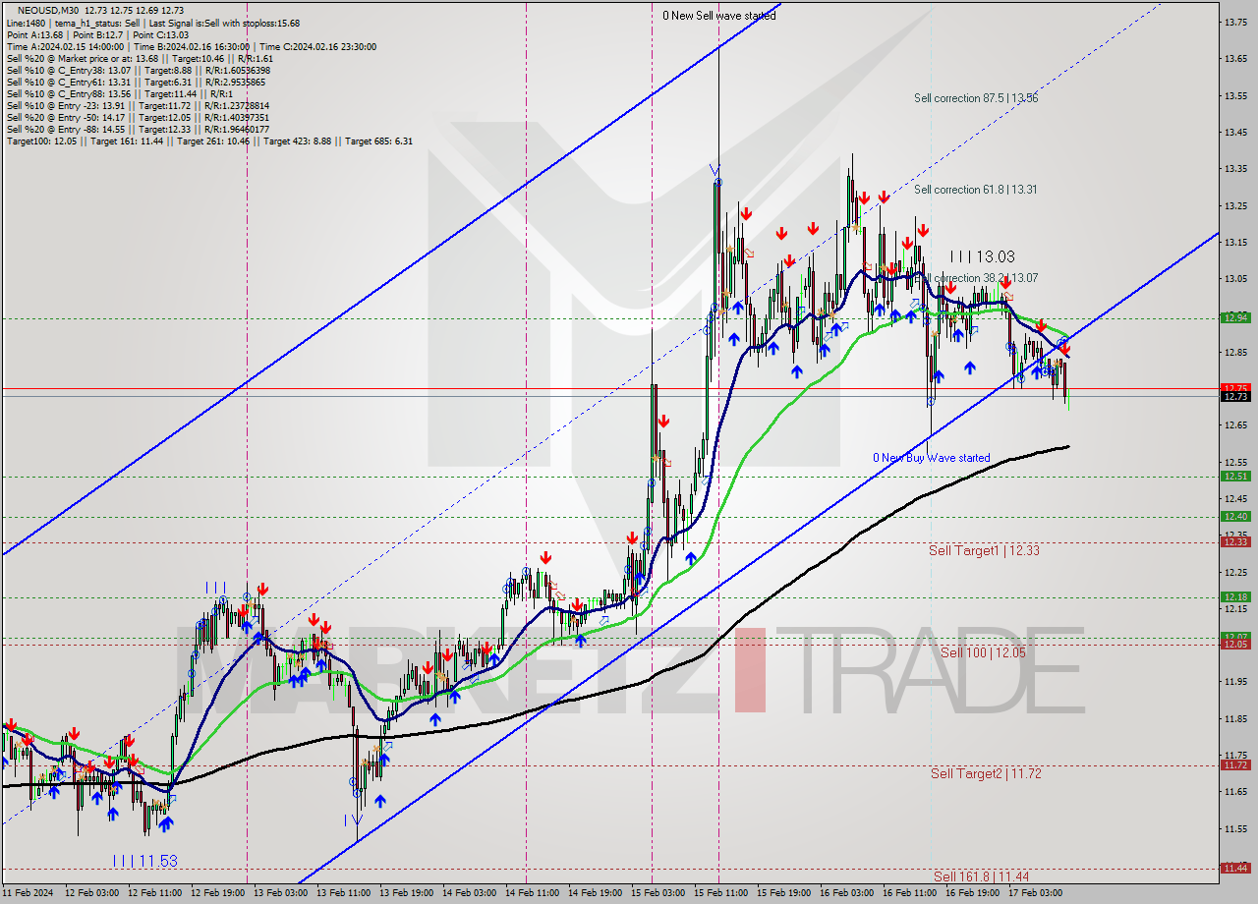Click the '12 Feb 11:00' time label
The image size is (1258, 904).
157,894
